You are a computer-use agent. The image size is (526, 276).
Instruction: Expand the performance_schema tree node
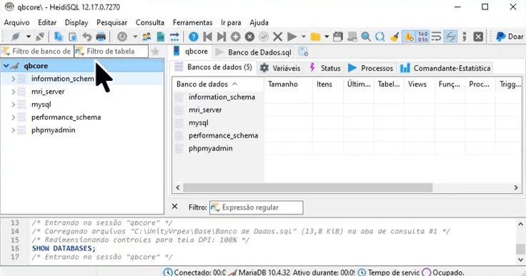[x=14, y=117]
